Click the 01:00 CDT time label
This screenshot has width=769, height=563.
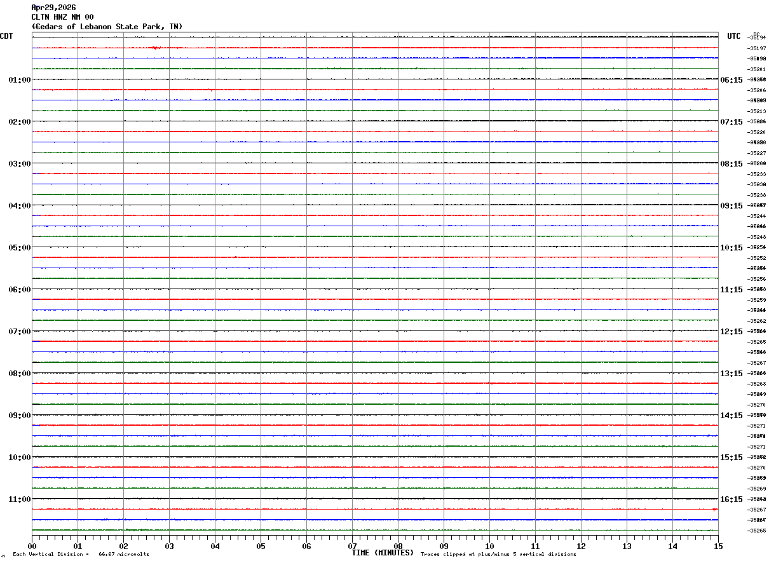coord(19,79)
